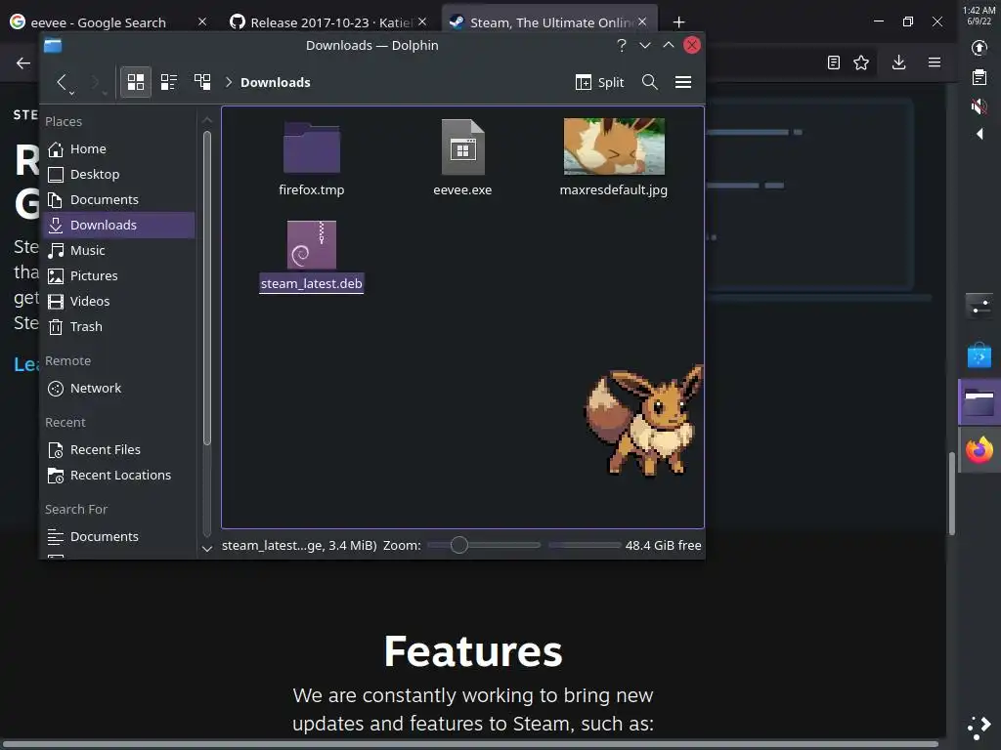Image resolution: width=1001 pixels, height=750 pixels.
Task: Open Documents under Places
Action: [x=120, y=199]
